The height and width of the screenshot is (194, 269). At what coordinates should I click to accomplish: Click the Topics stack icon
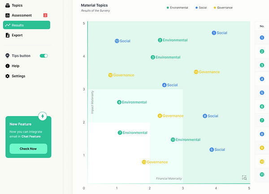(x=8, y=5)
